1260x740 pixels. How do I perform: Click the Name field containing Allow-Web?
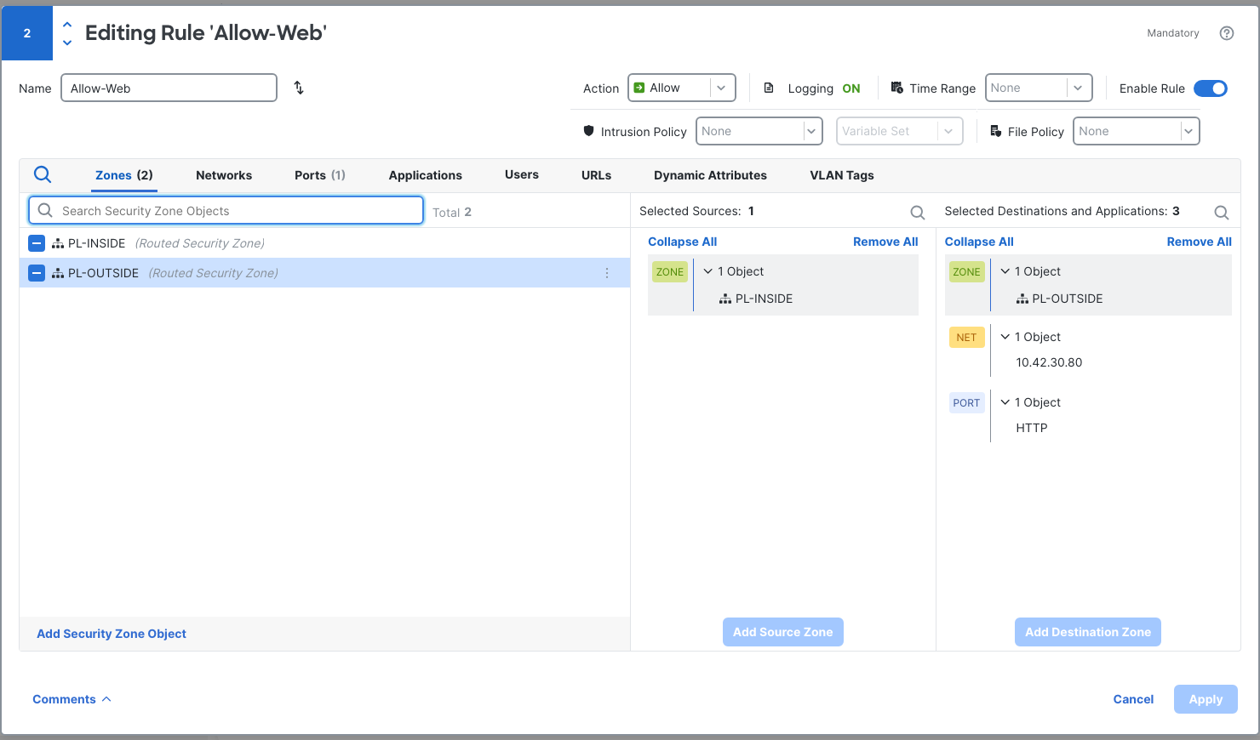point(169,88)
